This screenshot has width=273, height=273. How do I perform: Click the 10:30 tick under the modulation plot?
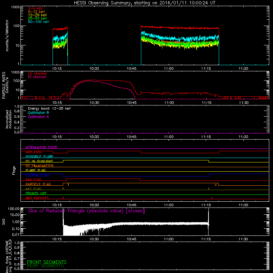[94, 137]
